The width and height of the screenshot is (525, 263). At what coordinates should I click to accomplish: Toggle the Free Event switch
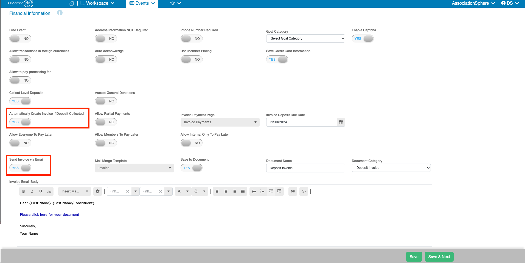point(20,39)
